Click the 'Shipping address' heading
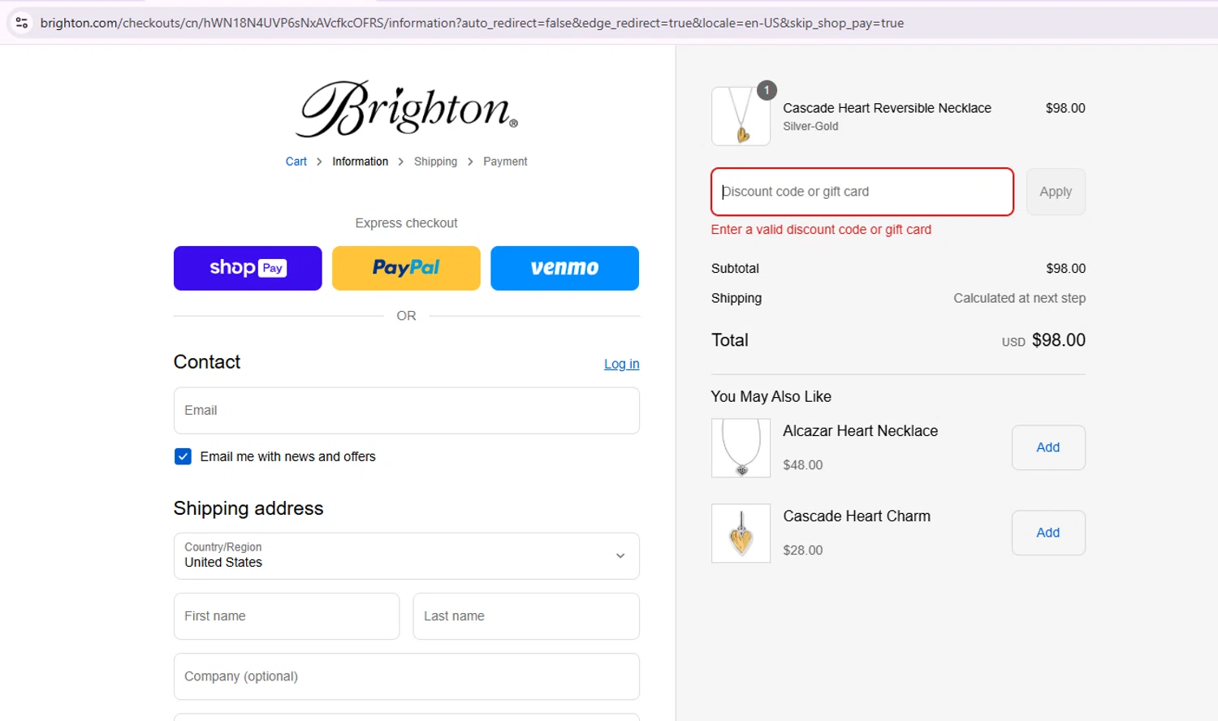The height and width of the screenshot is (721, 1218). (248, 508)
